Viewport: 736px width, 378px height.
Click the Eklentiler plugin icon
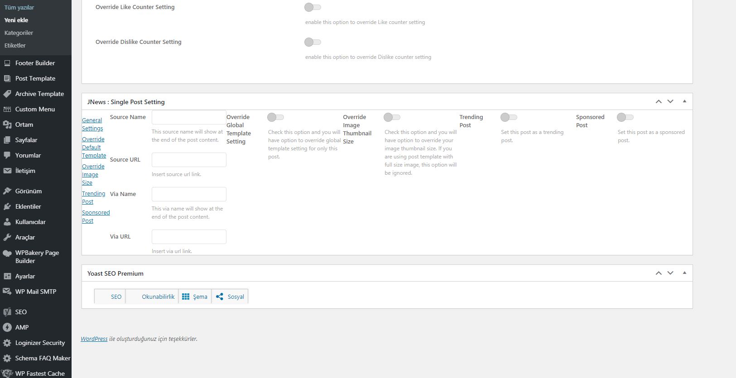coord(7,206)
